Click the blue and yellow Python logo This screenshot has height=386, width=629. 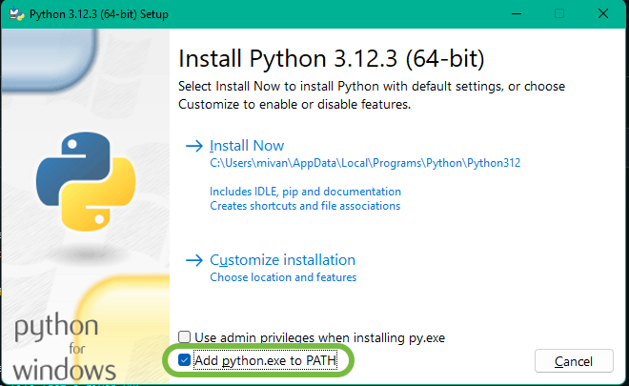tap(86, 181)
